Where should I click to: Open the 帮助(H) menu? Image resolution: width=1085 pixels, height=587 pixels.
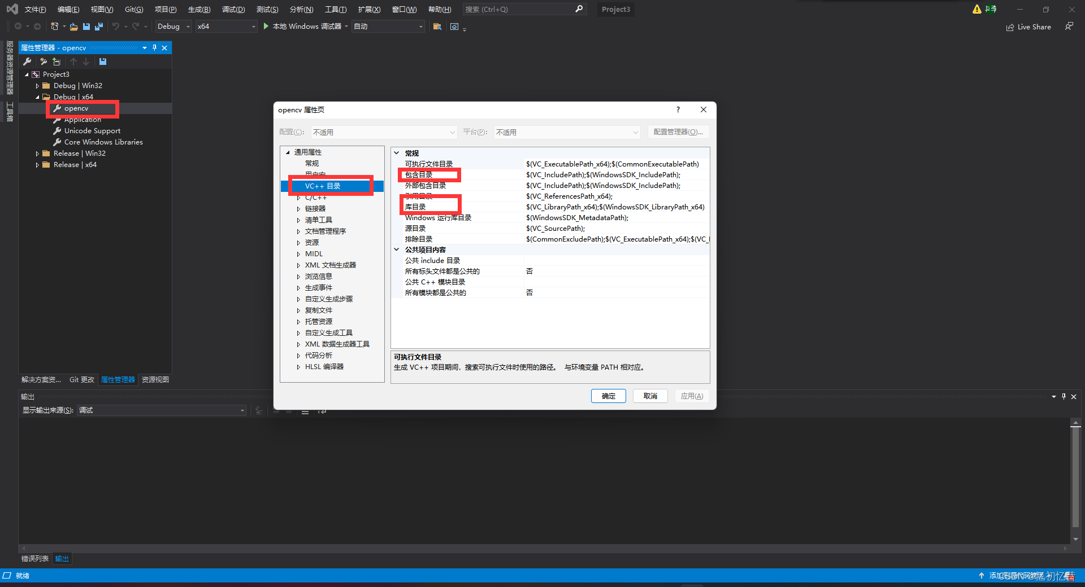(x=440, y=10)
